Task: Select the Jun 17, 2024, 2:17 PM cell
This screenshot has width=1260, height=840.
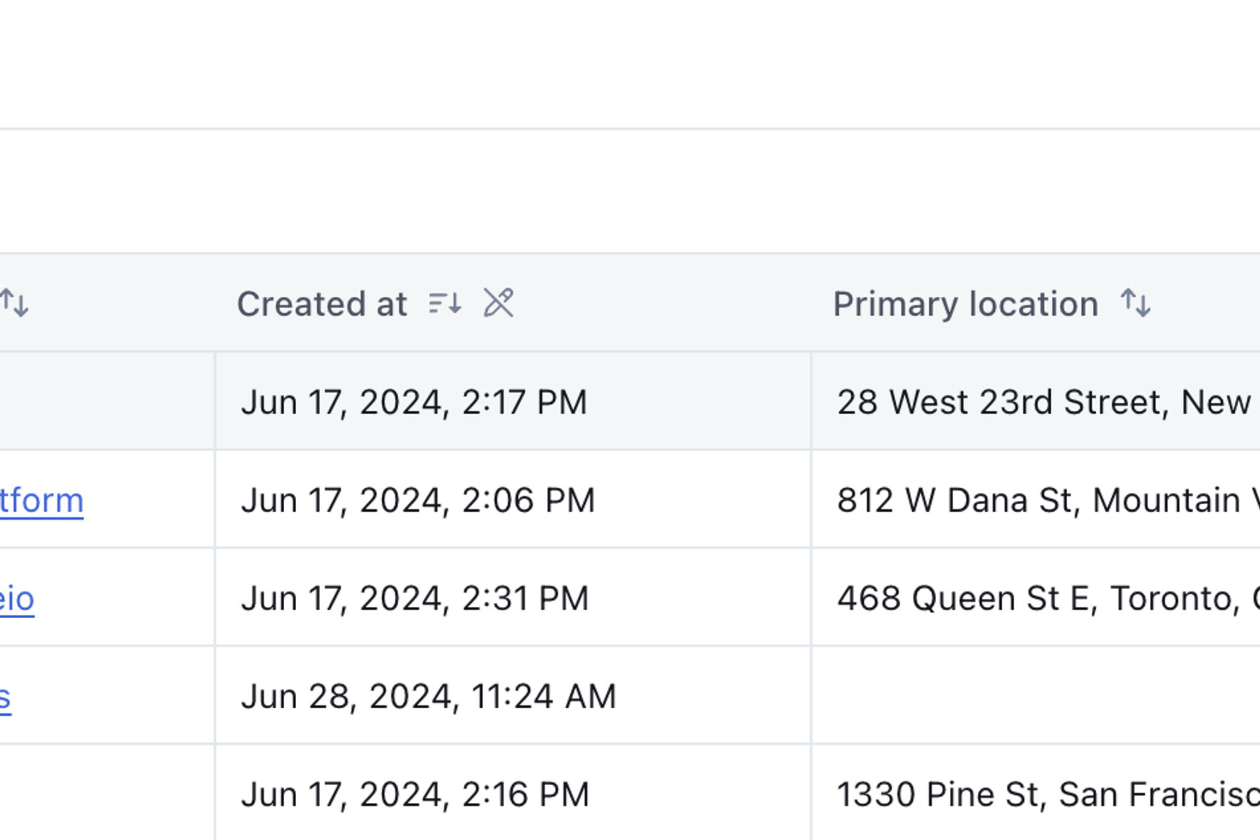Action: coord(513,401)
